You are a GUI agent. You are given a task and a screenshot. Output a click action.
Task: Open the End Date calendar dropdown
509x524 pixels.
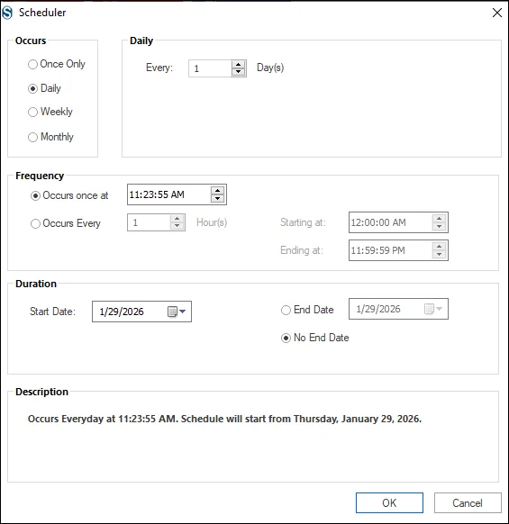(x=433, y=309)
